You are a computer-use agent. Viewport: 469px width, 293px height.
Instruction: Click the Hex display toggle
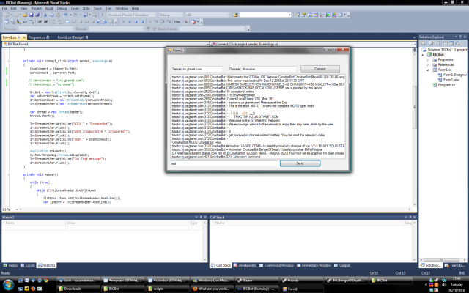(177, 22)
